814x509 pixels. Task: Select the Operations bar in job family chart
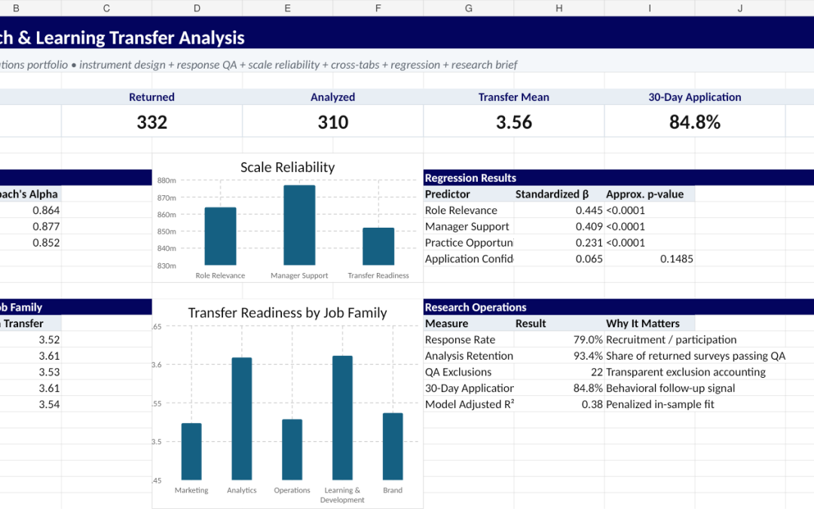tap(292, 449)
